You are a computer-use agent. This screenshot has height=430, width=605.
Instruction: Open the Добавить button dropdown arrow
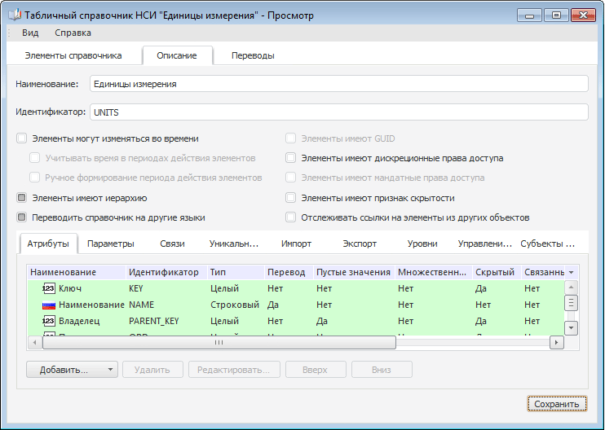pos(110,370)
